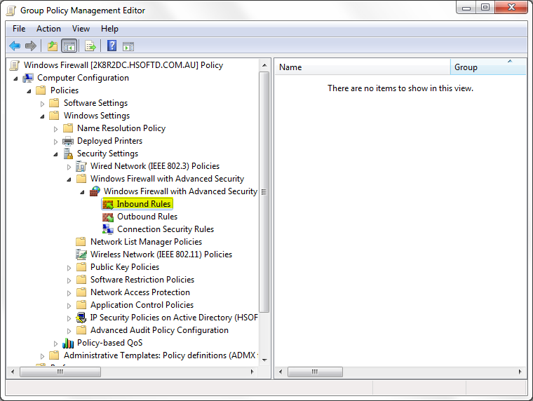Click tree pane scroll up arrow
Image resolution: width=533 pixels, height=401 pixels.
(x=264, y=65)
